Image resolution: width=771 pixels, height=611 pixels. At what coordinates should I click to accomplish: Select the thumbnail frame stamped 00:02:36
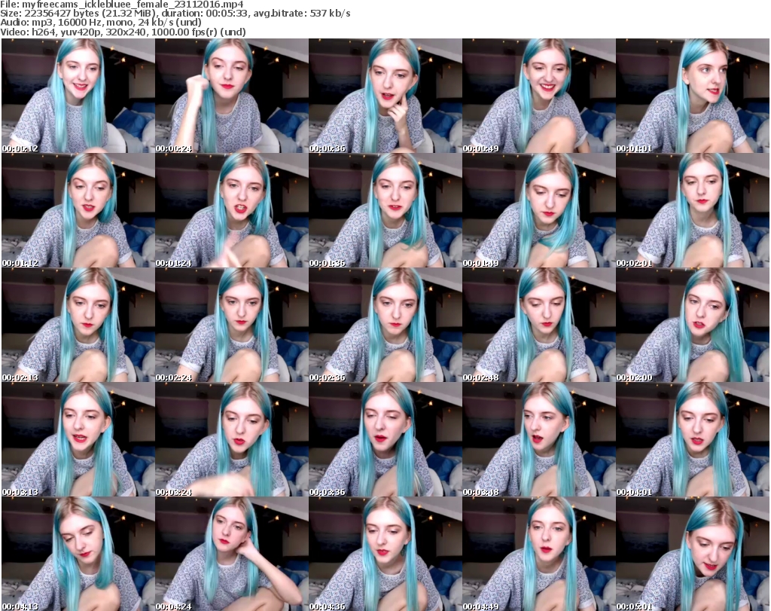(x=385, y=325)
